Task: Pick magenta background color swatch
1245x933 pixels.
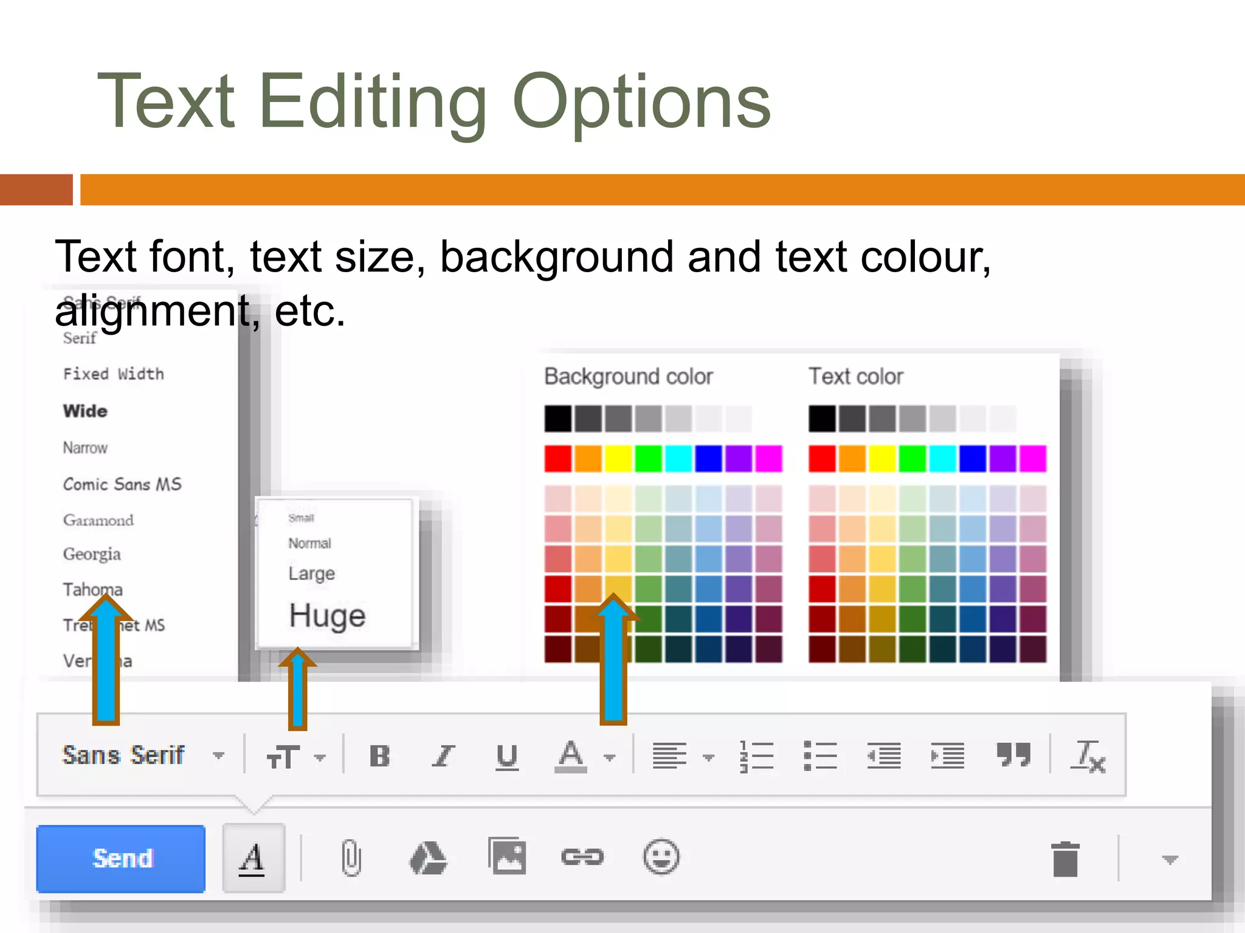Action: point(769,459)
